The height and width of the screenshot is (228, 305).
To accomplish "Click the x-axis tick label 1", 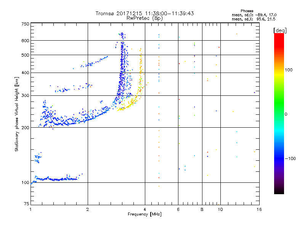I will coord(30,209).
